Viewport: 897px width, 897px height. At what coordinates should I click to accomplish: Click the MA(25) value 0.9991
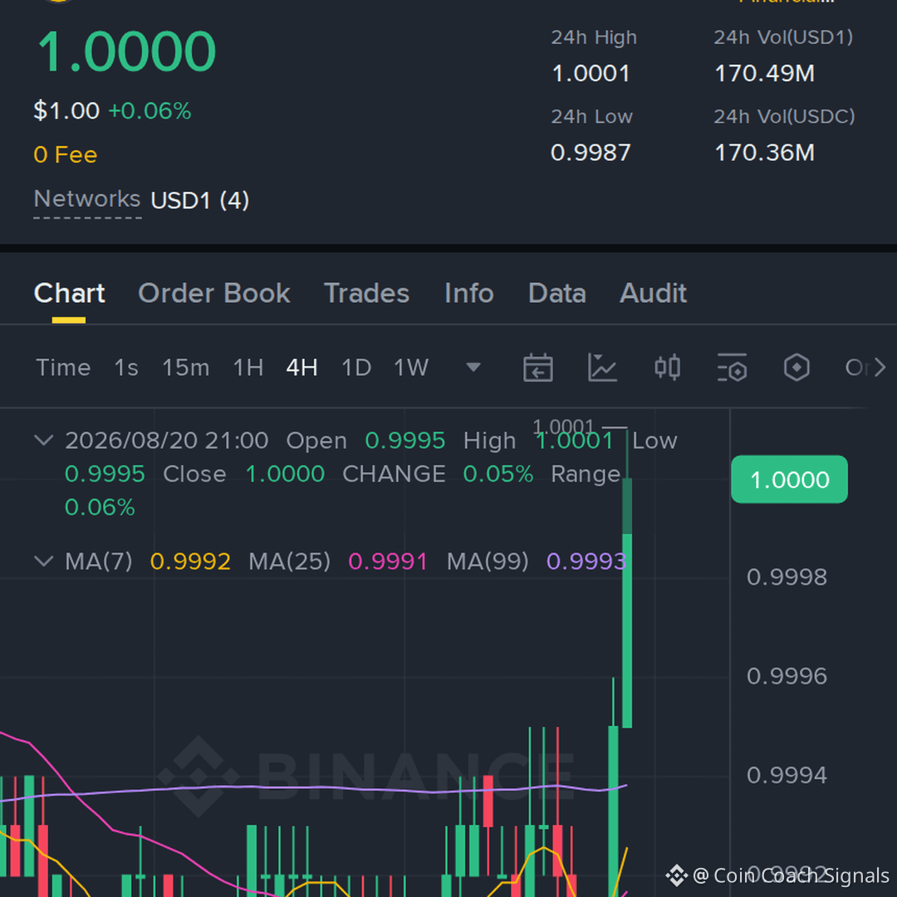point(387,561)
